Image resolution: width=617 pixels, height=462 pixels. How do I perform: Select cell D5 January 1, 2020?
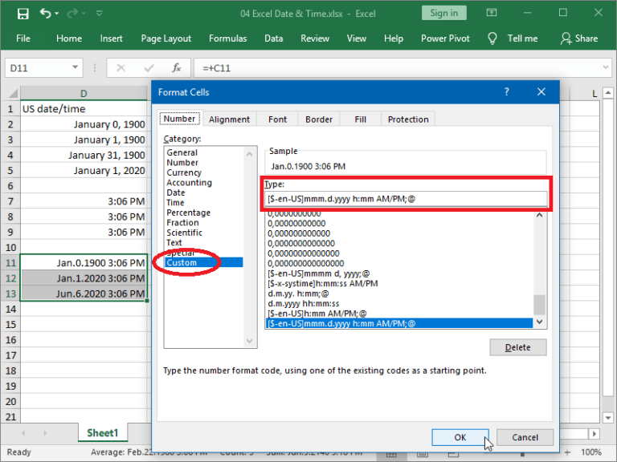[84, 171]
